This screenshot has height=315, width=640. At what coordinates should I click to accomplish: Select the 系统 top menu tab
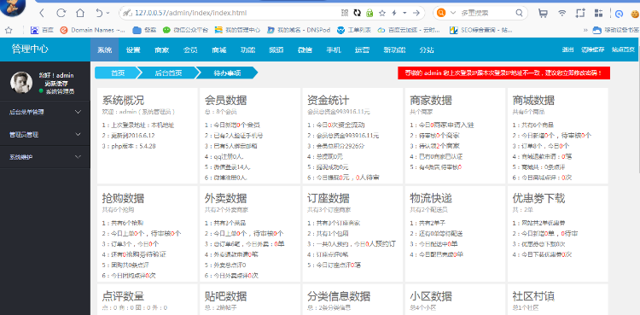pos(104,50)
